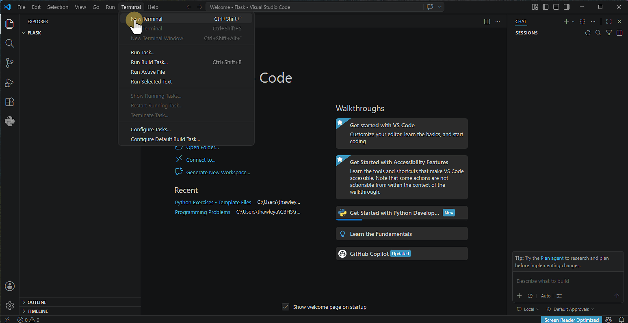This screenshot has height=323, width=628.
Task: Open the dropdown arrow beside the title bar chat icon
Action: pyautogui.click(x=440, y=7)
